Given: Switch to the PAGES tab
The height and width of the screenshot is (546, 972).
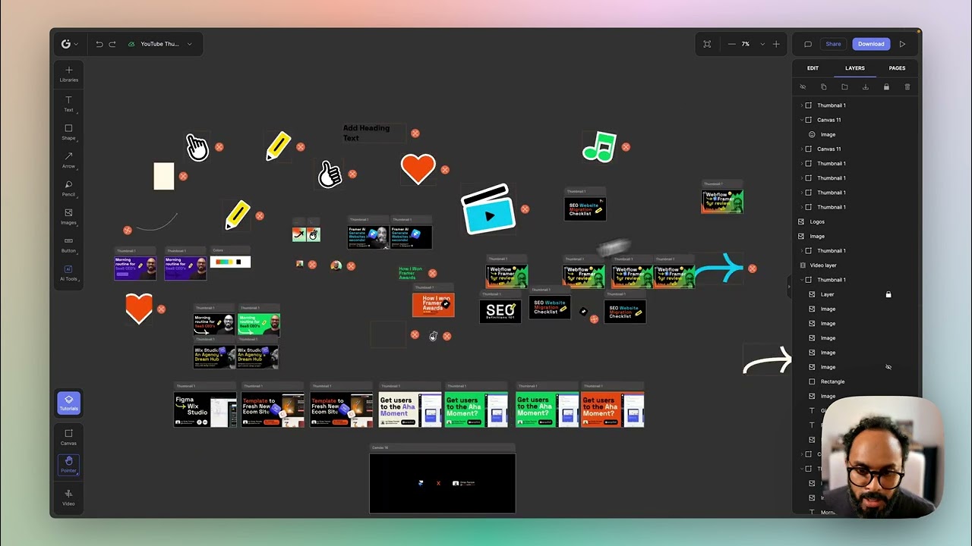Looking at the screenshot, I should [897, 68].
